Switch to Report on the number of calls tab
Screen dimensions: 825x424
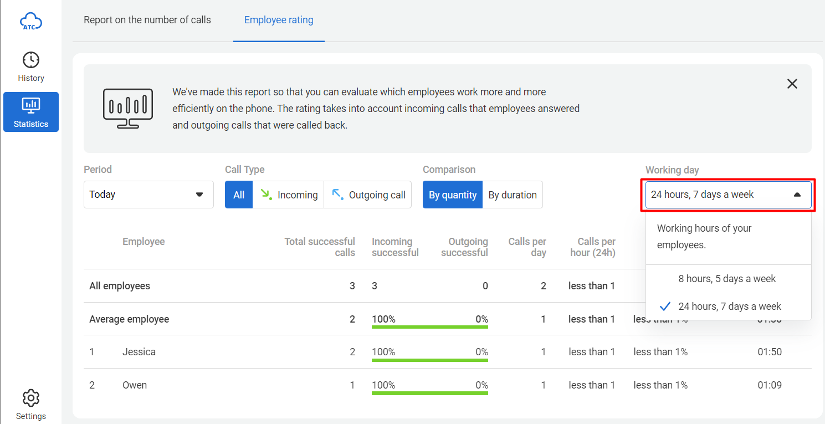(147, 21)
